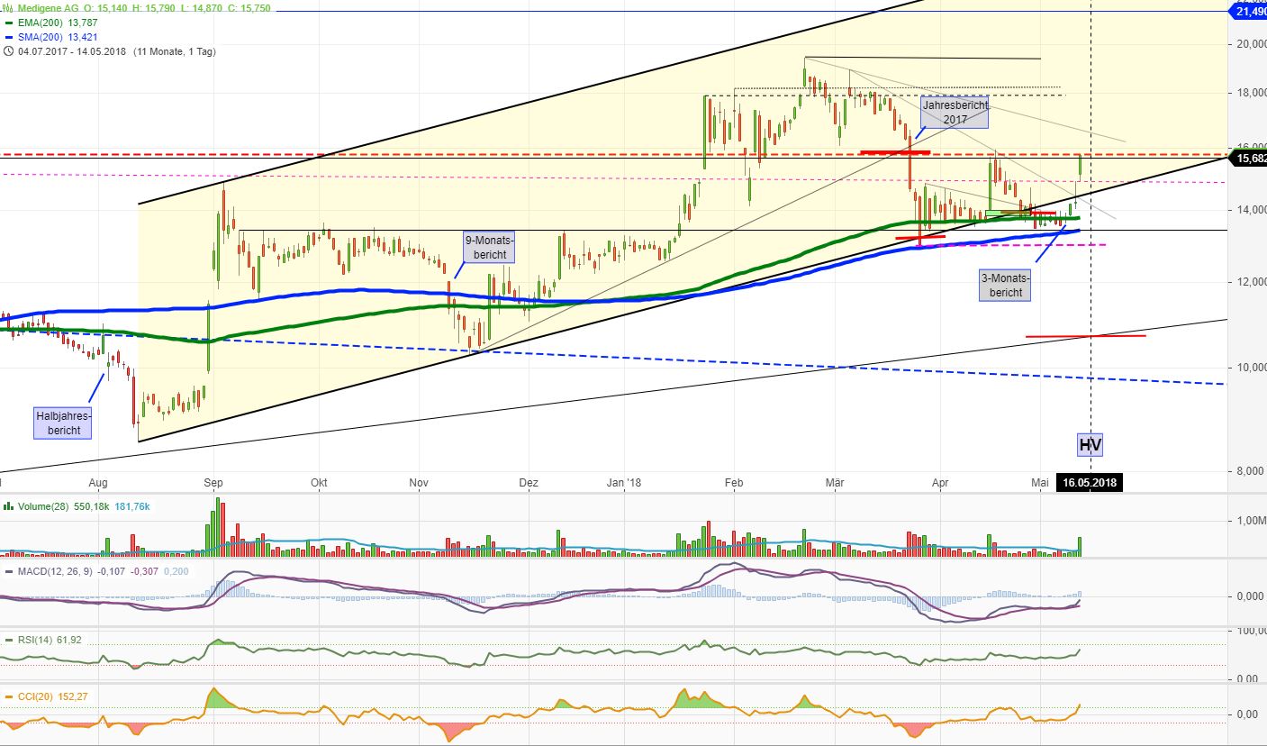Click the Medigene AG instrument name

(48, 8)
